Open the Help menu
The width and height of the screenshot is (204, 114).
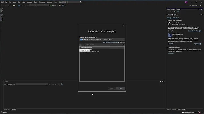(x=55, y=2)
